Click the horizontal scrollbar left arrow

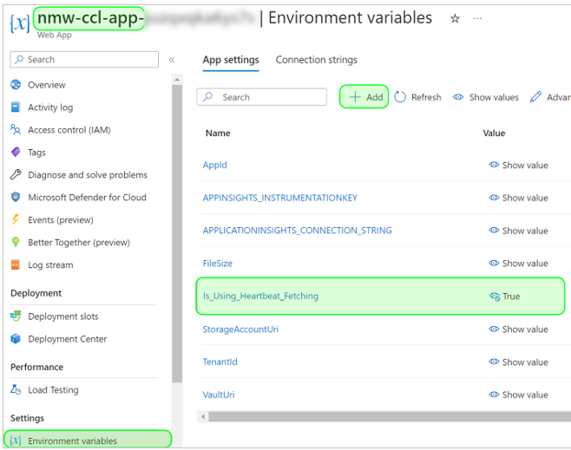(x=203, y=416)
